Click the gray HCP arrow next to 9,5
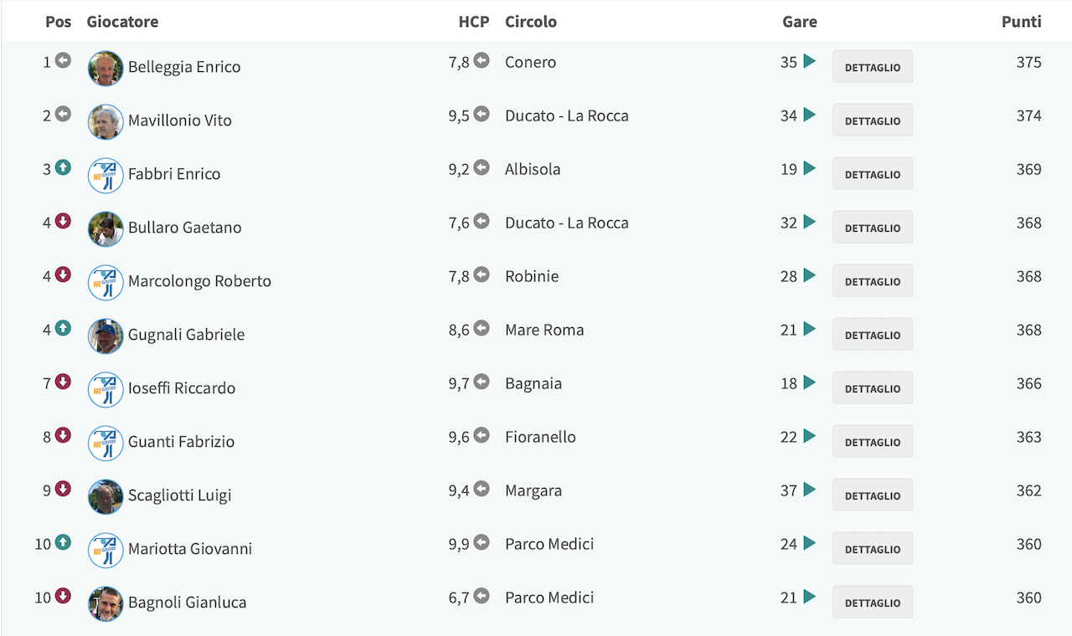1072x636 pixels. pos(482,115)
